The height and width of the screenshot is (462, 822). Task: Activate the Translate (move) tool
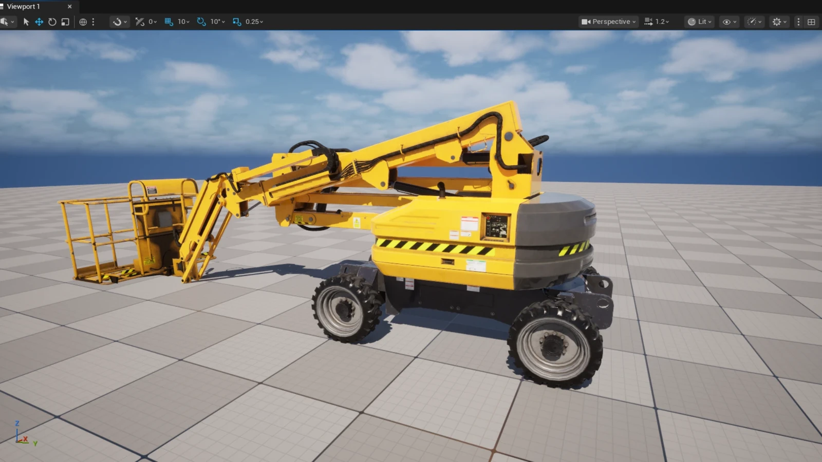click(39, 22)
